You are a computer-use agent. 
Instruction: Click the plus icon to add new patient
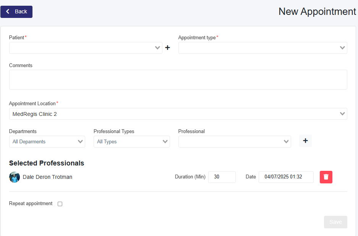tap(167, 48)
